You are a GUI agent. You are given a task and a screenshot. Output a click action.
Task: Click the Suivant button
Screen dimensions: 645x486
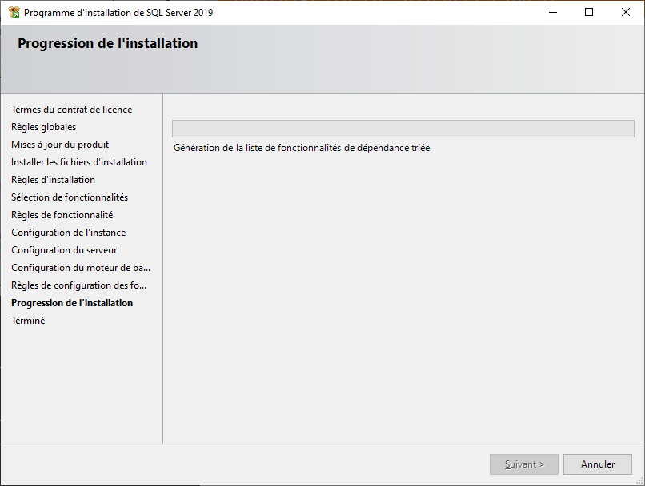pyautogui.click(x=523, y=464)
